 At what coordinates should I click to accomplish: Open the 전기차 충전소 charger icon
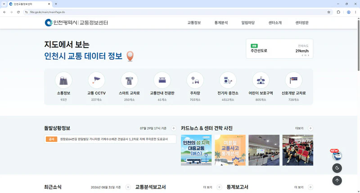coord(228,80)
